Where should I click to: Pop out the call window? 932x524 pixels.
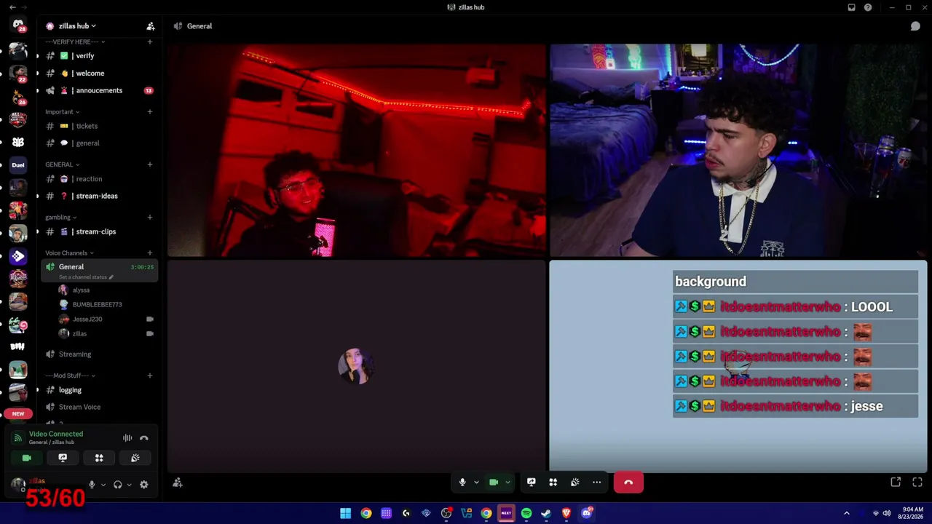pyautogui.click(x=896, y=482)
